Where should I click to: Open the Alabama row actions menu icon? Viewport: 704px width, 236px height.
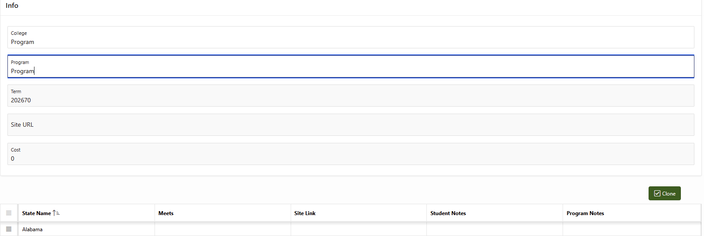[x=9, y=229]
